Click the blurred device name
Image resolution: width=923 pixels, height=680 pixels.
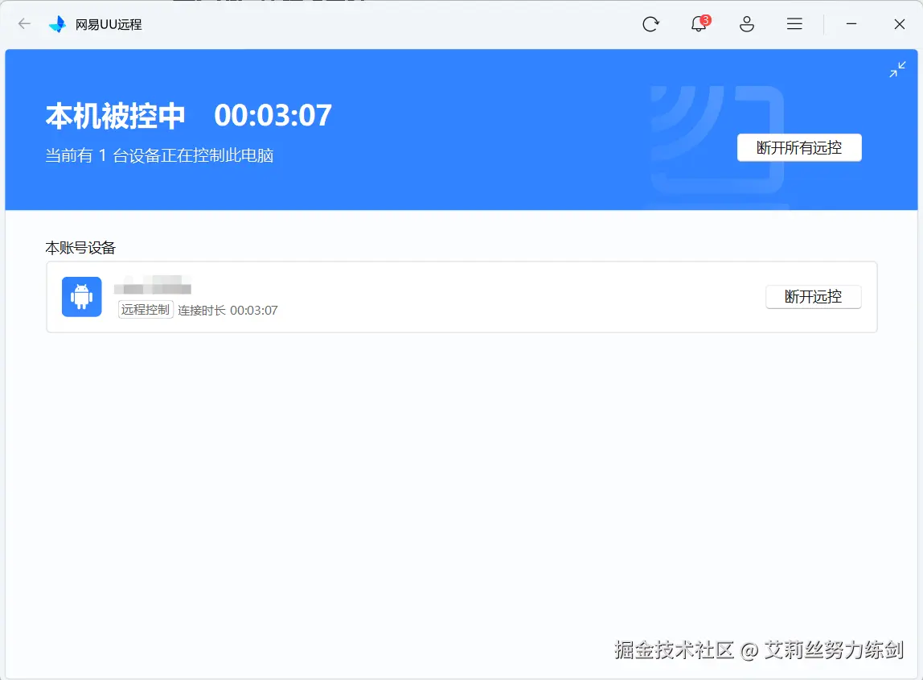click(153, 285)
